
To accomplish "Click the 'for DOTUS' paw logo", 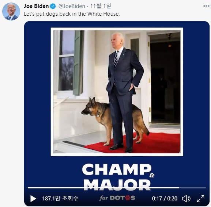I will coord(117,198).
